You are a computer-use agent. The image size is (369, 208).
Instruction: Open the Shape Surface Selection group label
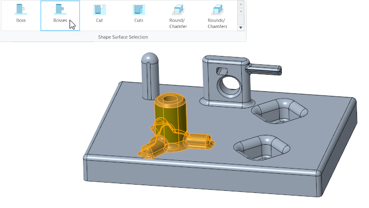tap(123, 37)
